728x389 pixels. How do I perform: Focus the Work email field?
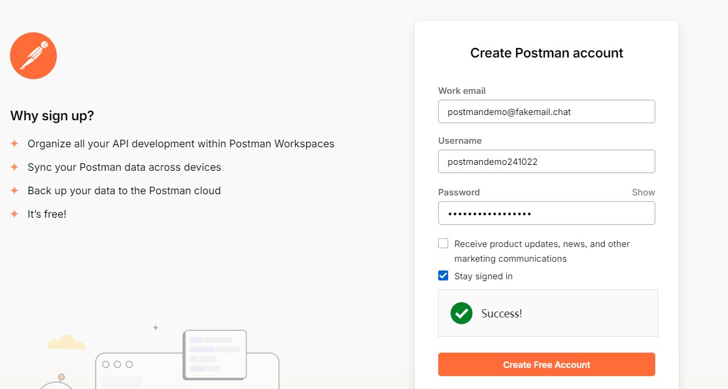(x=546, y=111)
